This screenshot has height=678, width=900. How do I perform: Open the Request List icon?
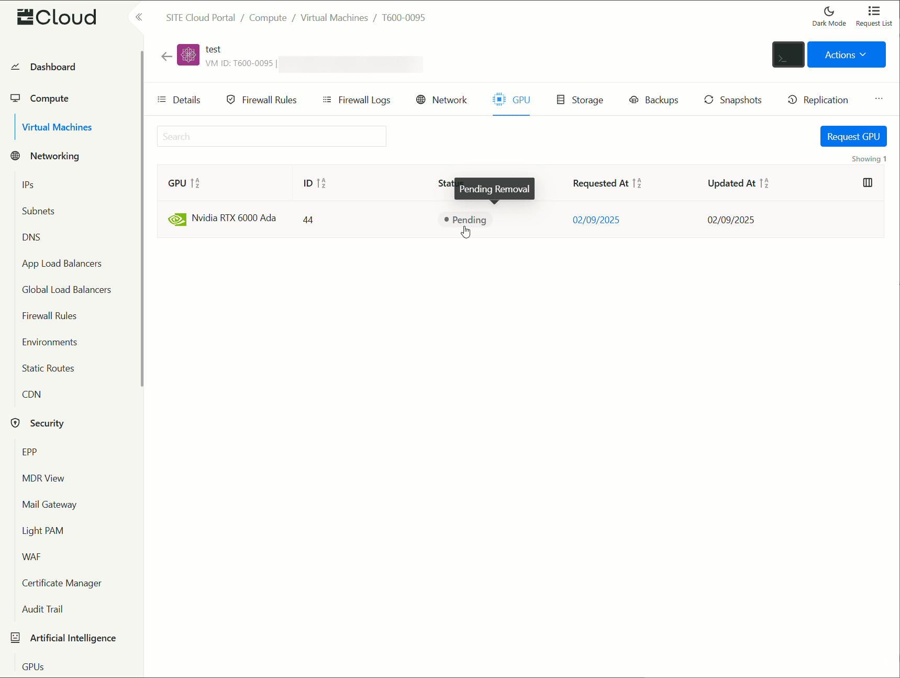click(873, 16)
